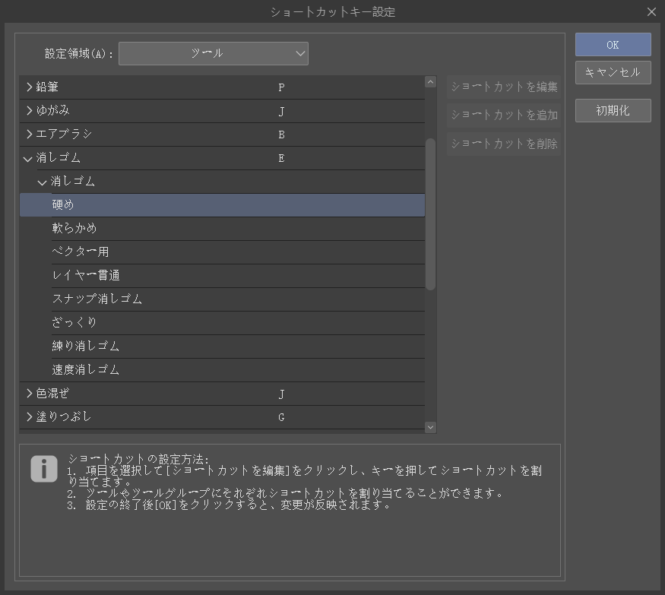
Task: Select the 練り消しゴム row
Action: pos(222,346)
